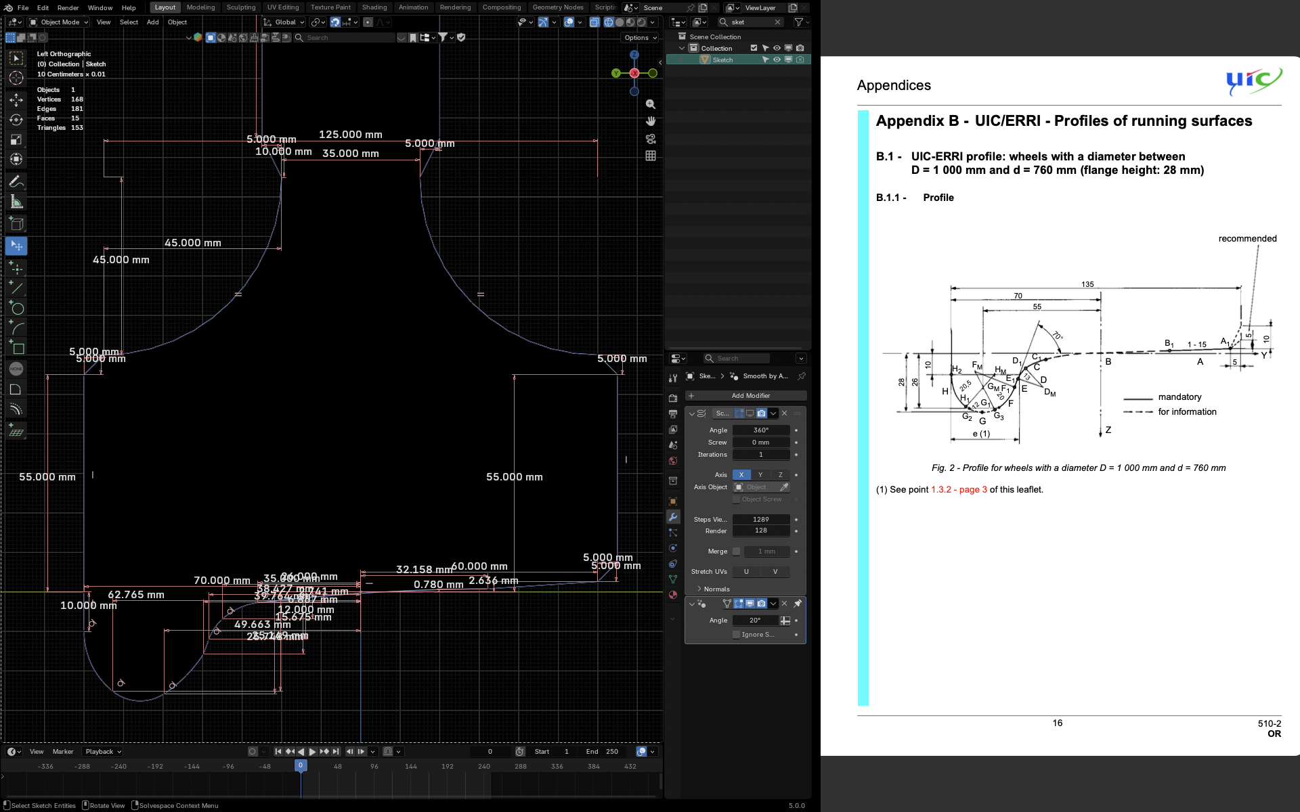Open the viewport Add menu
1300x812 pixels.
point(153,22)
